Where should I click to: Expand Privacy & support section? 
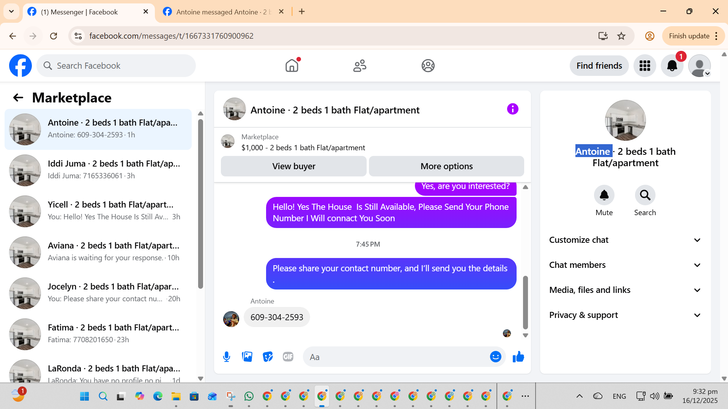pos(625,315)
